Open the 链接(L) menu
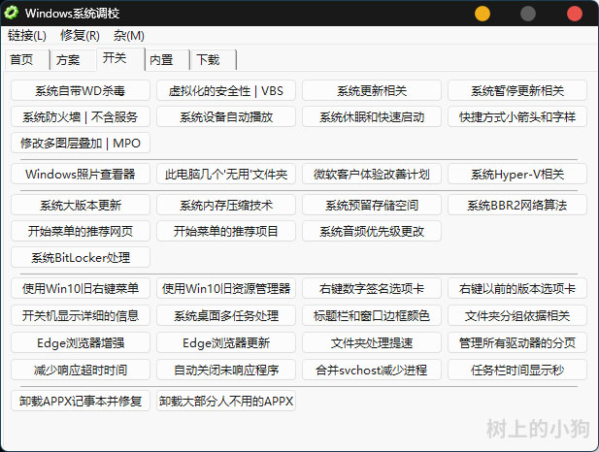The height and width of the screenshot is (452, 599). coord(27,36)
